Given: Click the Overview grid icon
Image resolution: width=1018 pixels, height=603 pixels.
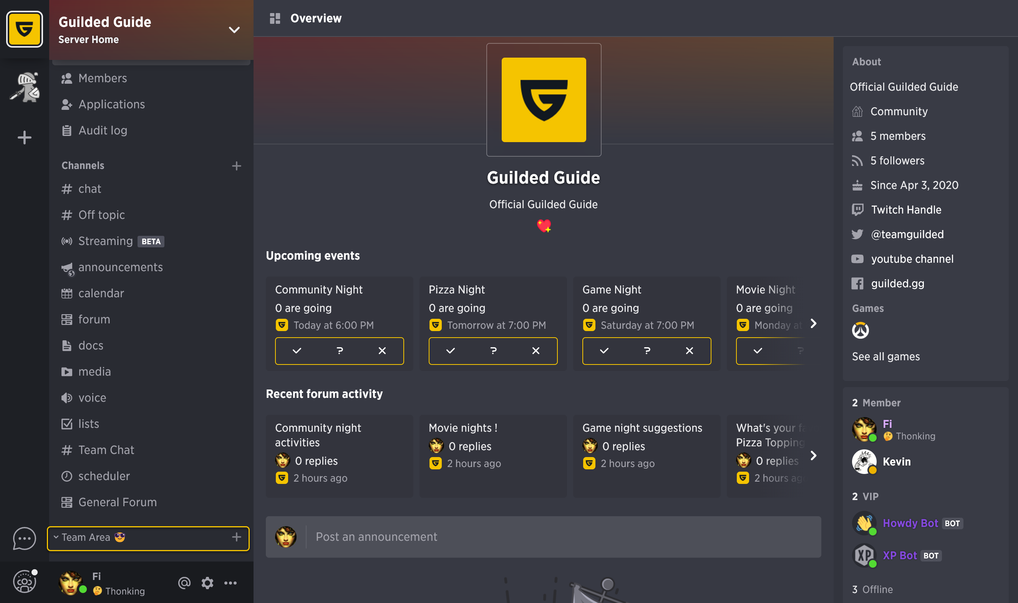Looking at the screenshot, I should (275, 18).
